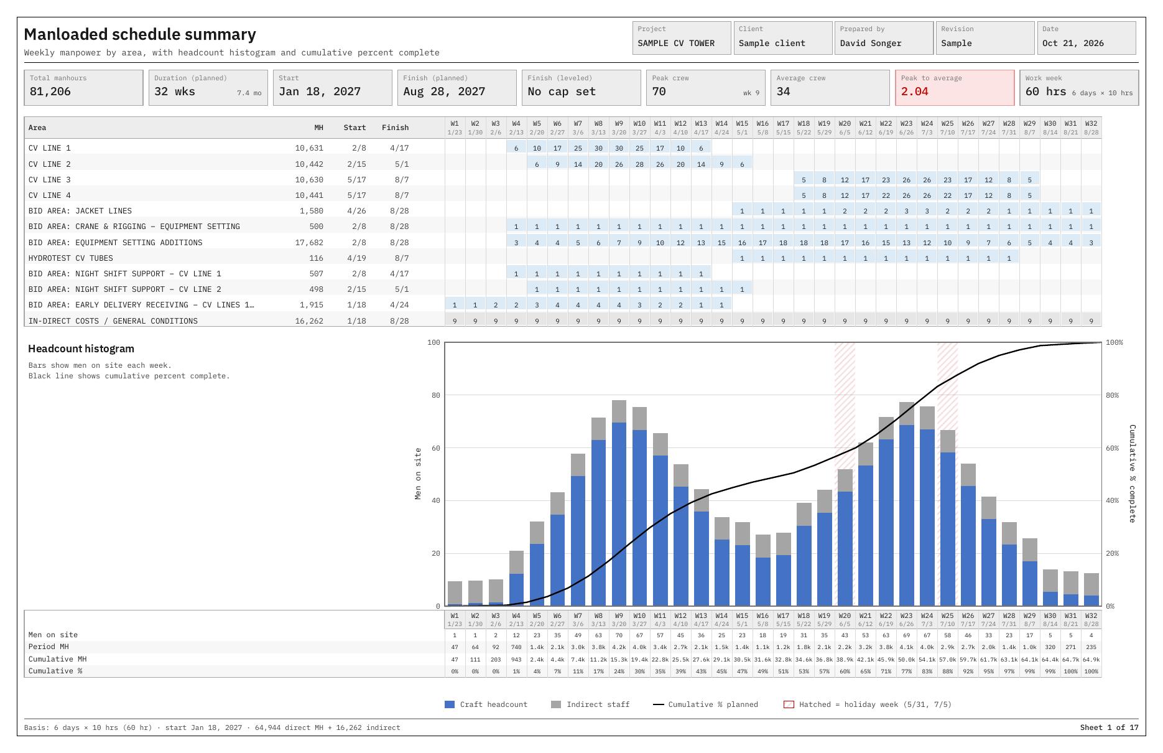1163x753 pixels.
Task: Click the Sheet 1 of 17 page indicator
Action: [1109, 727]
